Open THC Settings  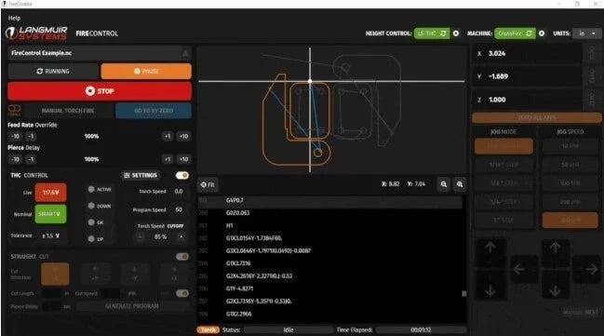tap(141, 175)
